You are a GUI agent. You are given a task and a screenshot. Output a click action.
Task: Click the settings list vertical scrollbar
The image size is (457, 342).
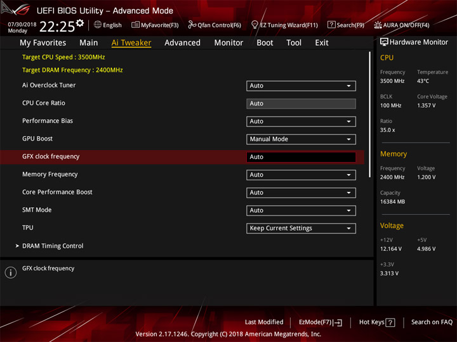click(x=369, y=114)
